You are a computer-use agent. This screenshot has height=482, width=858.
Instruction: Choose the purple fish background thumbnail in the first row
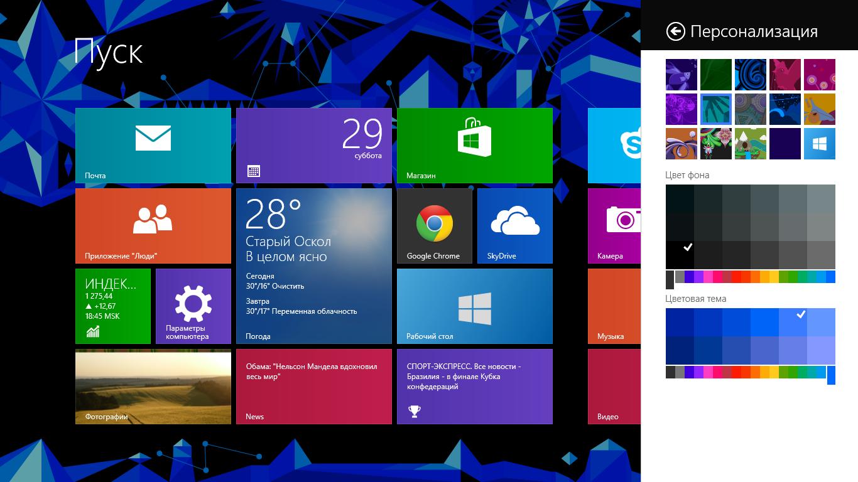tap(682, 75)
